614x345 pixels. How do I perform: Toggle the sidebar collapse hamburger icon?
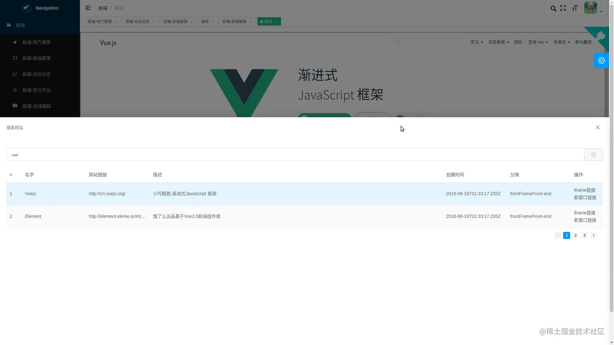click(x=88, y=8)
